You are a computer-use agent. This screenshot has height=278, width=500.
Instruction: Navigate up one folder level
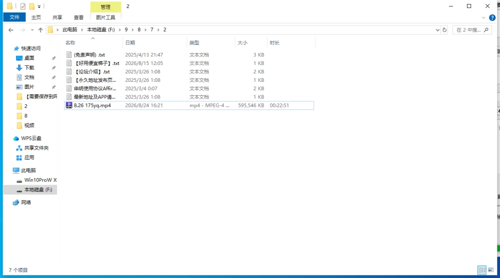point(40,30)
